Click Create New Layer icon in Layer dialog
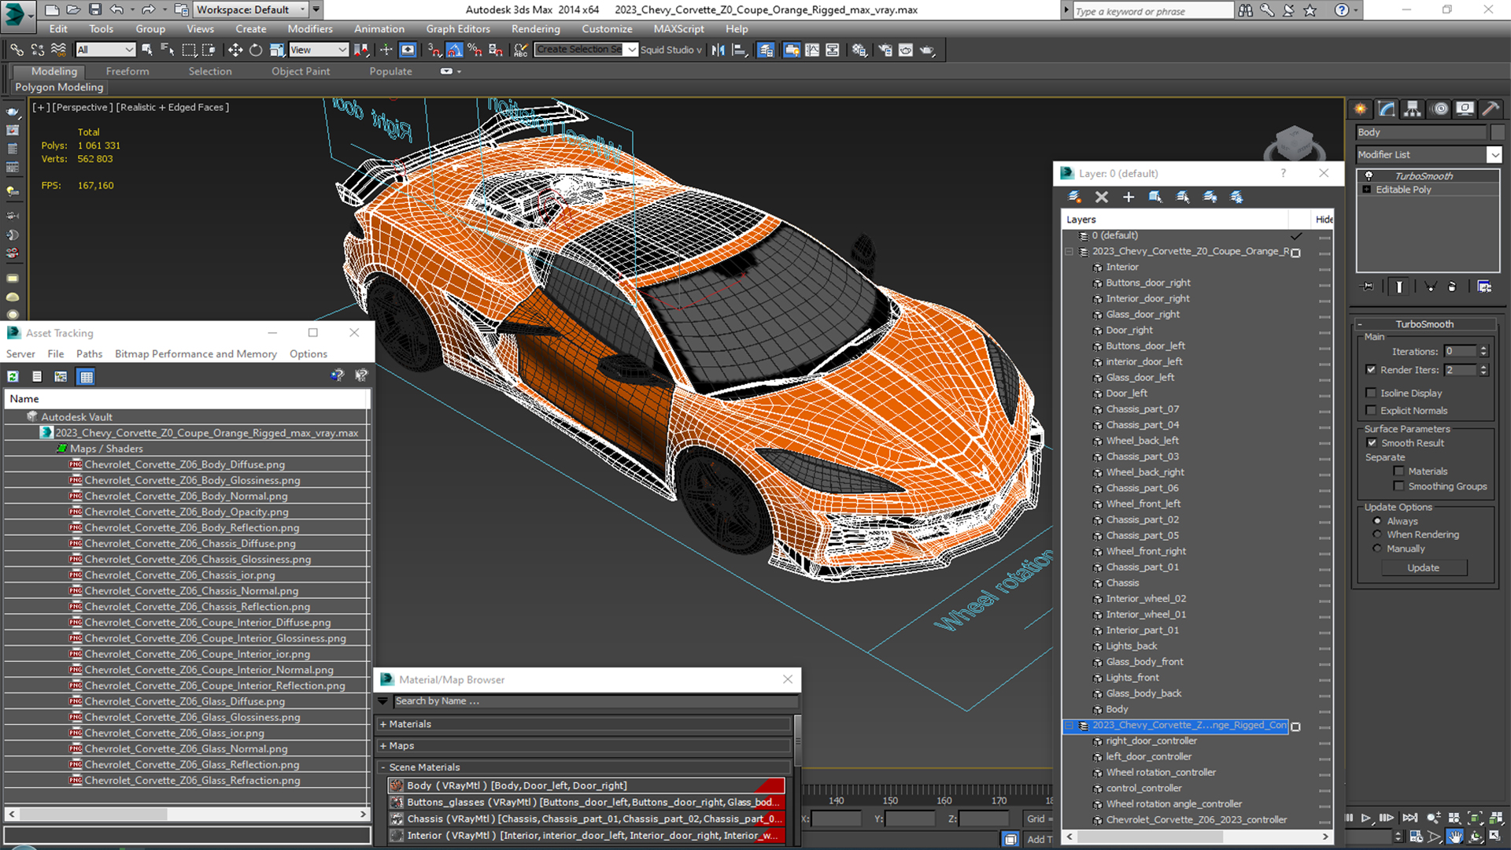The image size is (1511, 850). 1074,197
